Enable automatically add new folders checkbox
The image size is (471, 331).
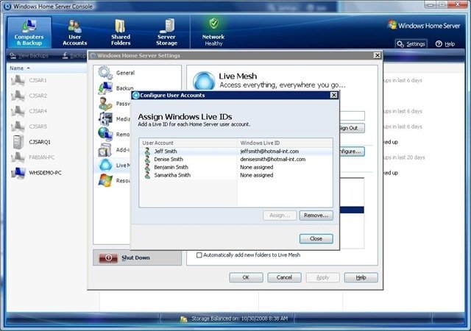pos(199,255)
